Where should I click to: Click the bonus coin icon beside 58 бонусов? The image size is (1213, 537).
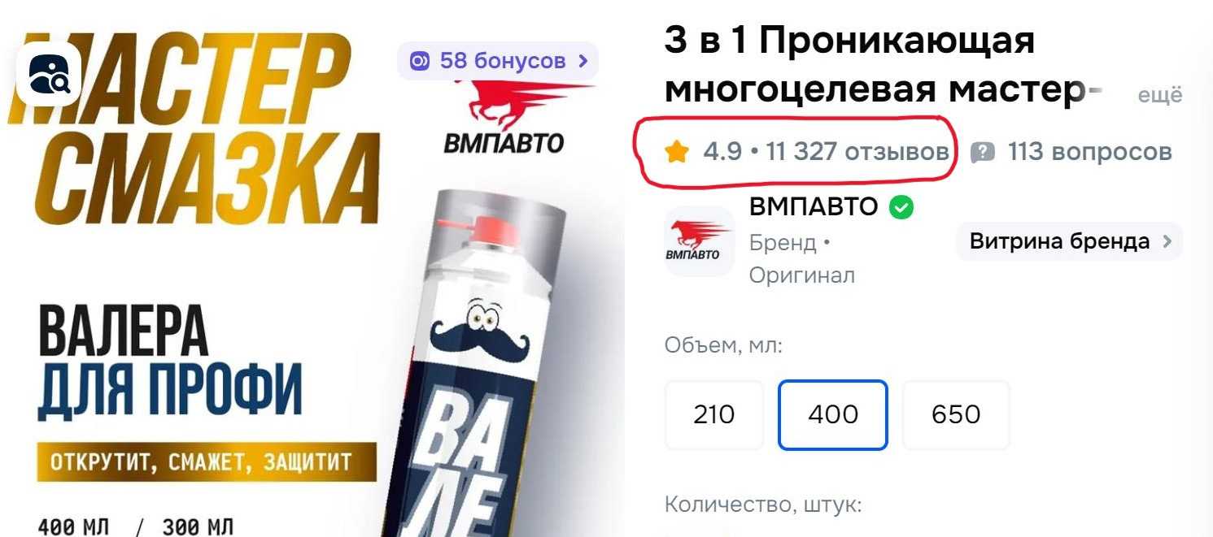420,61
